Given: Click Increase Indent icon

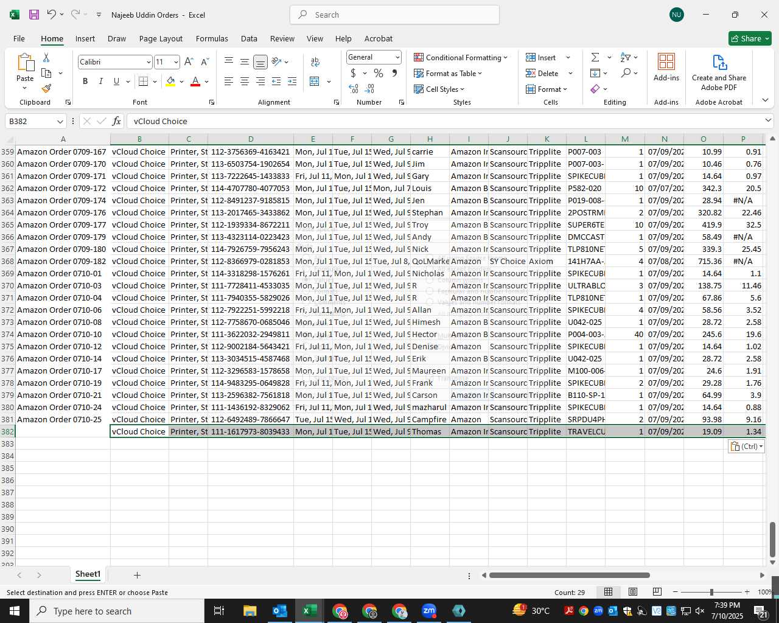Looking at the screenshot, I should pyautogui.click(x=292, y=82).
